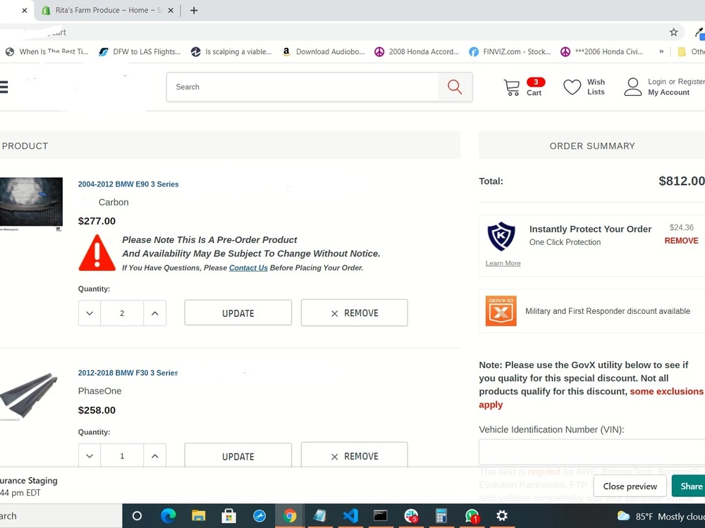
Task: Open Slack from taskbar
Action: coord(411,516)
